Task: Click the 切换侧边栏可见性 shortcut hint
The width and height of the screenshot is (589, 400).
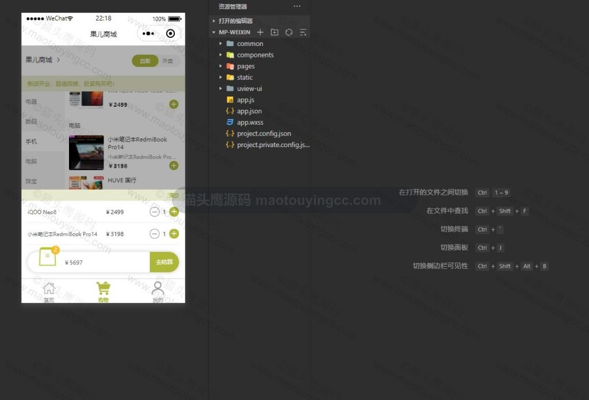Action: point(441,266)
